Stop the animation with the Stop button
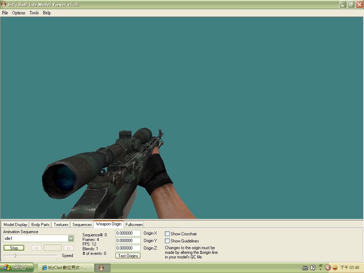This screenshot has width=364, height=273. pyautogui.click(x=14, y=248)
